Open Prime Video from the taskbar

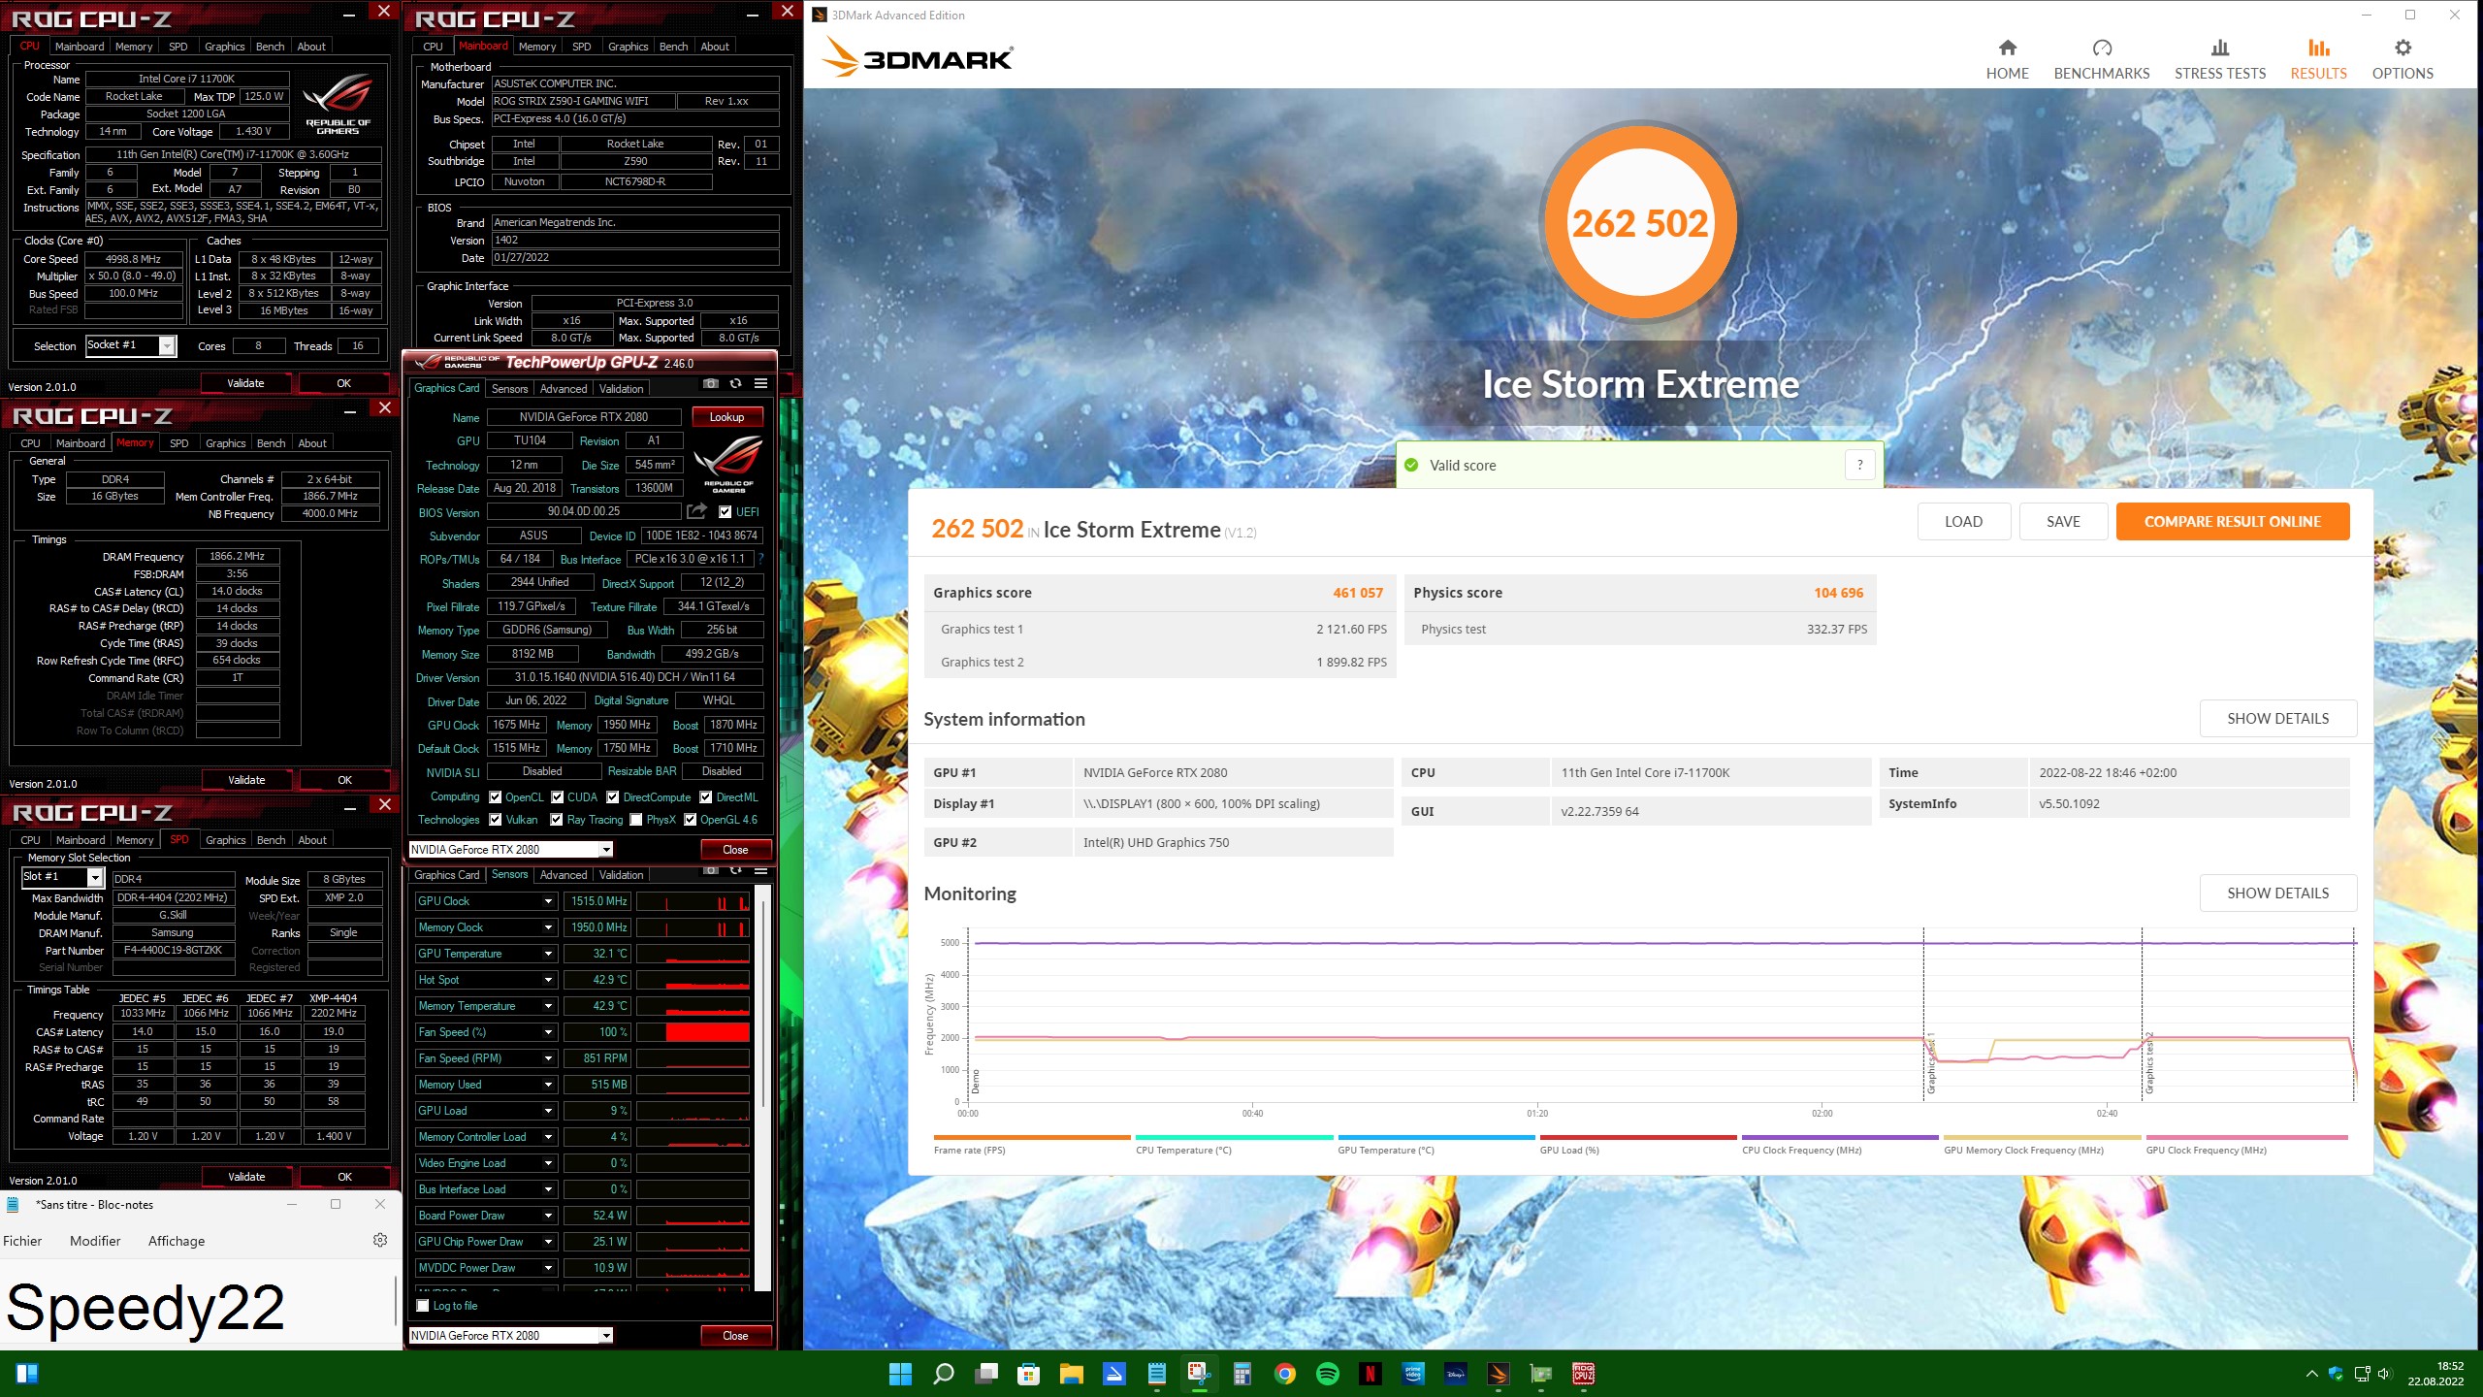click(x=1413, y=1374)
